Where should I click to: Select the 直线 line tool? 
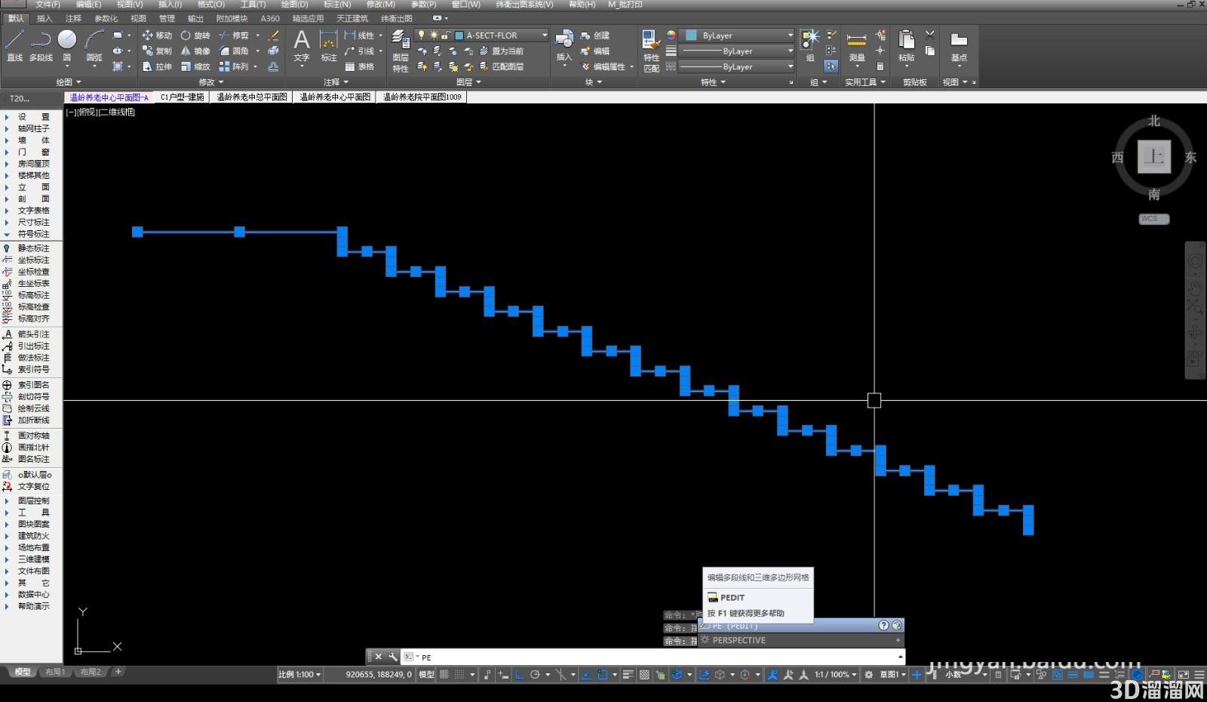[x=15, y=45]
